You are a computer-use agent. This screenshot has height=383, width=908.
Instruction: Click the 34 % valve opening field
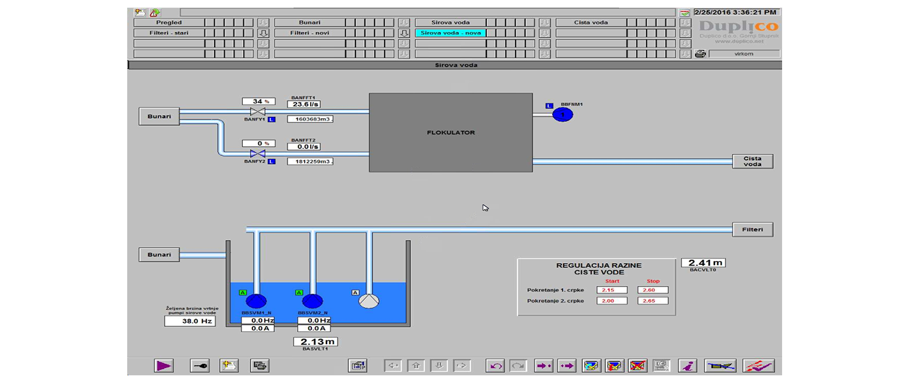coord(258,101)
